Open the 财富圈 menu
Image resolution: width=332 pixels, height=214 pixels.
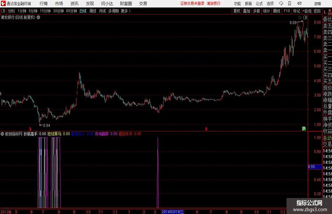pos(126,4)
